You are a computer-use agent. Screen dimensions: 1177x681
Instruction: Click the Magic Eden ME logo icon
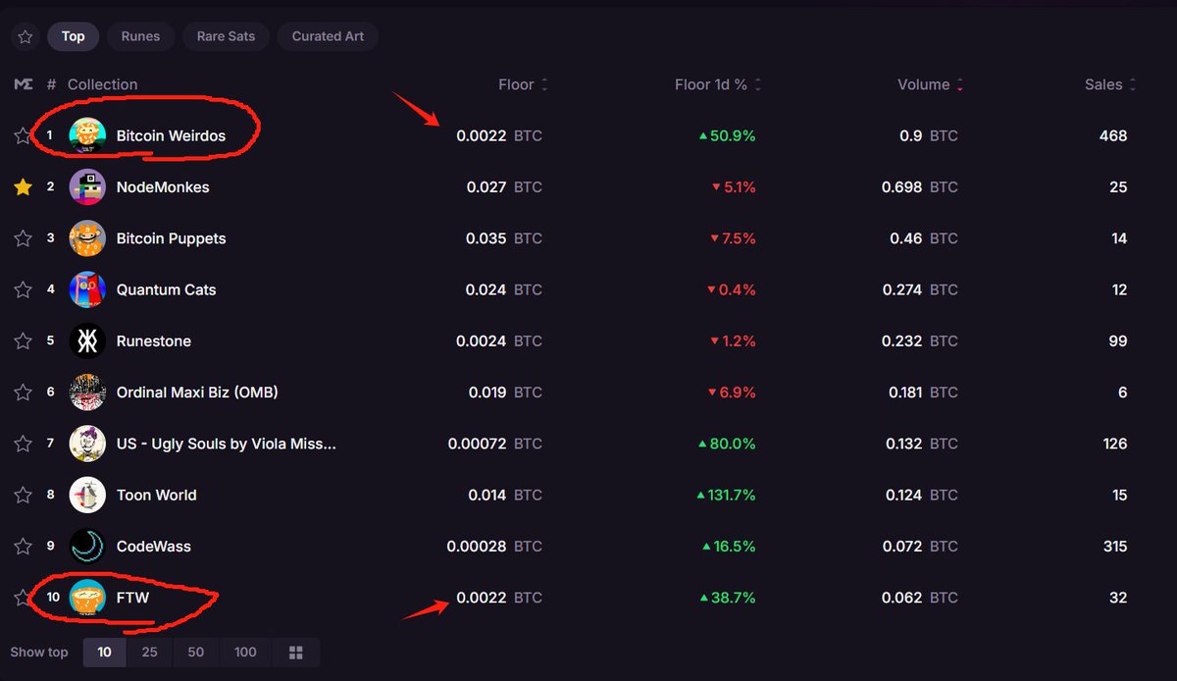coord(24,84)
